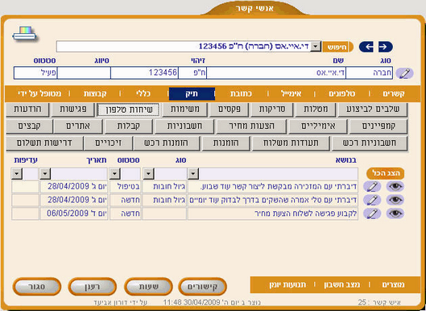Open זיכויים section
The image size is (426, 311).
point(108,143)
